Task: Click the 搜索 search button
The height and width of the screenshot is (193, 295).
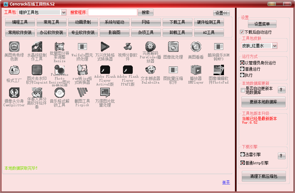Action: [x=145, y=12]
